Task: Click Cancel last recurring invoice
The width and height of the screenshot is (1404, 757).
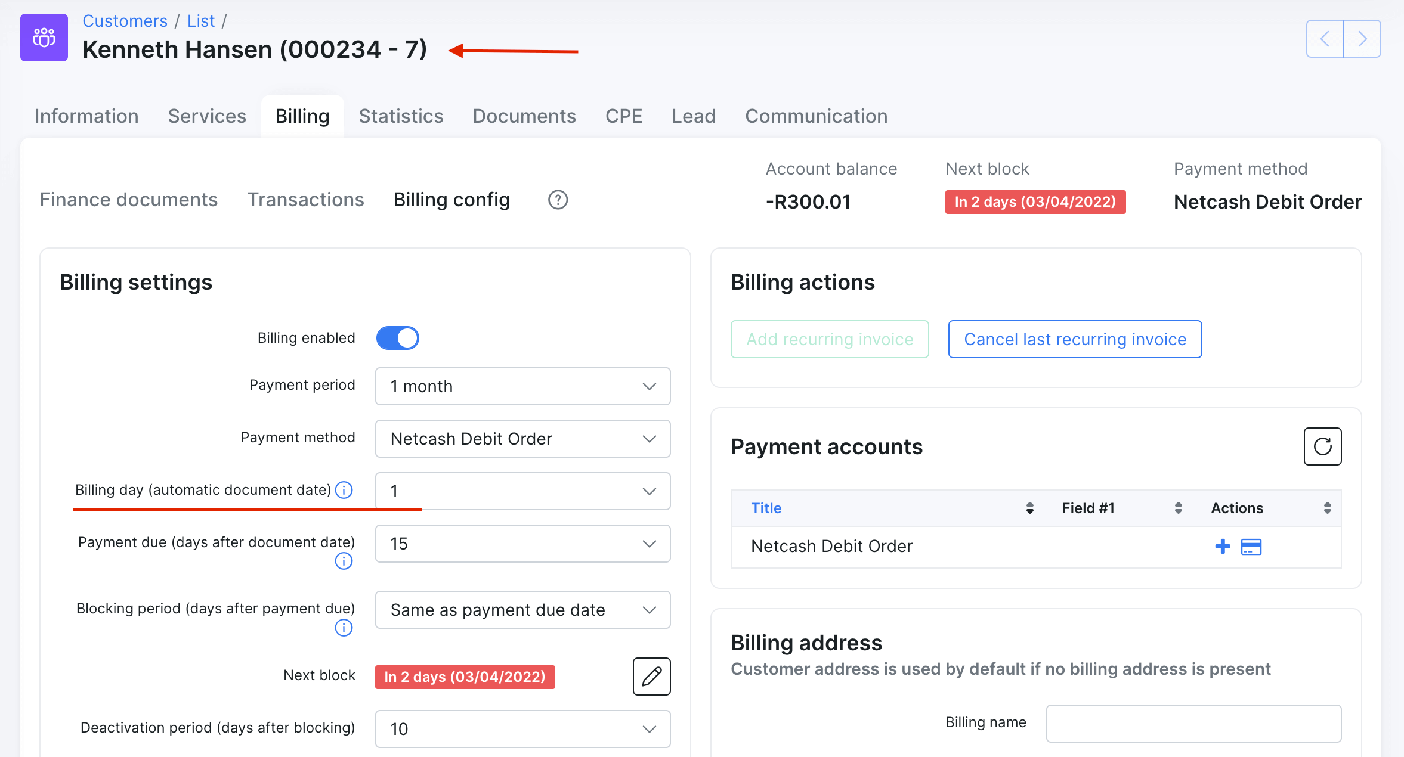Action: (1074, 339)
